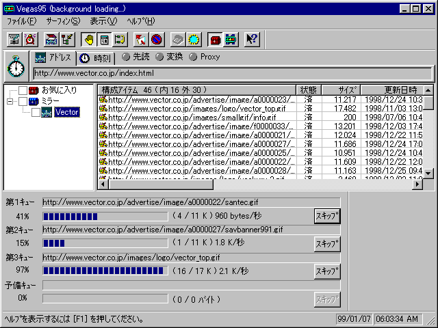Click the red chest icon beside お気に入り

[34, 90]
